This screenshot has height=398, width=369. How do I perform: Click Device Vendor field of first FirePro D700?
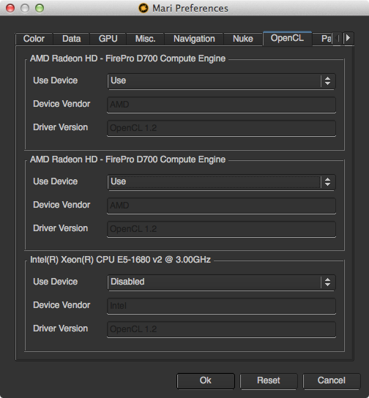221,105
